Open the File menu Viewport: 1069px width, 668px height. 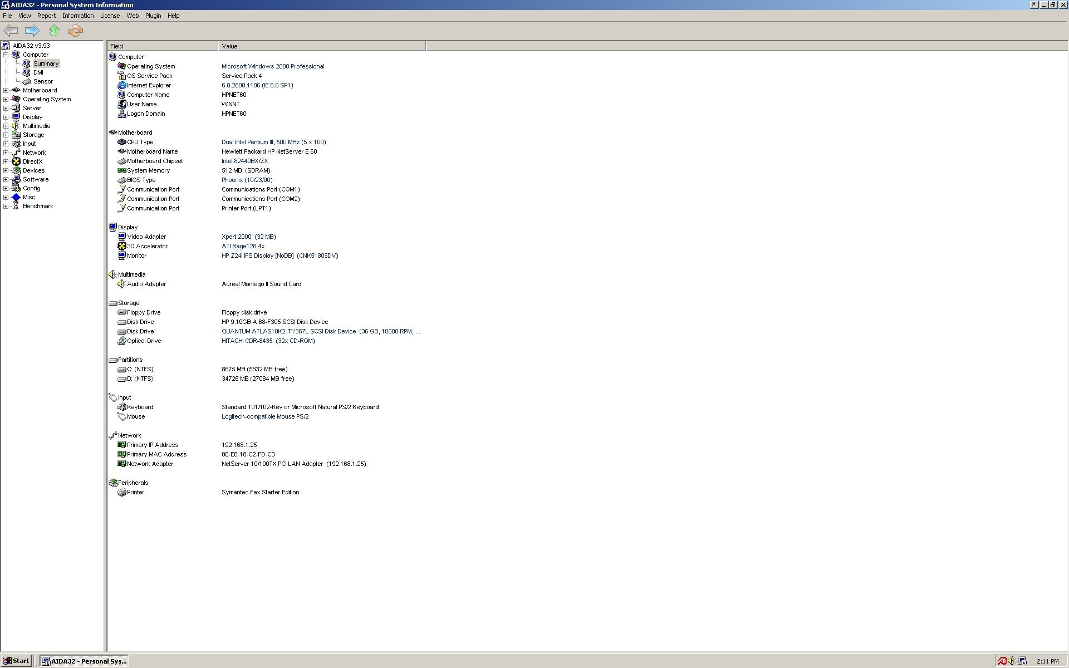(7, 16)
